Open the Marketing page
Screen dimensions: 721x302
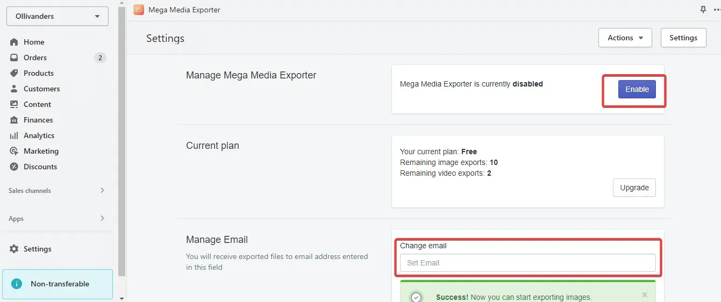(41, 151)
